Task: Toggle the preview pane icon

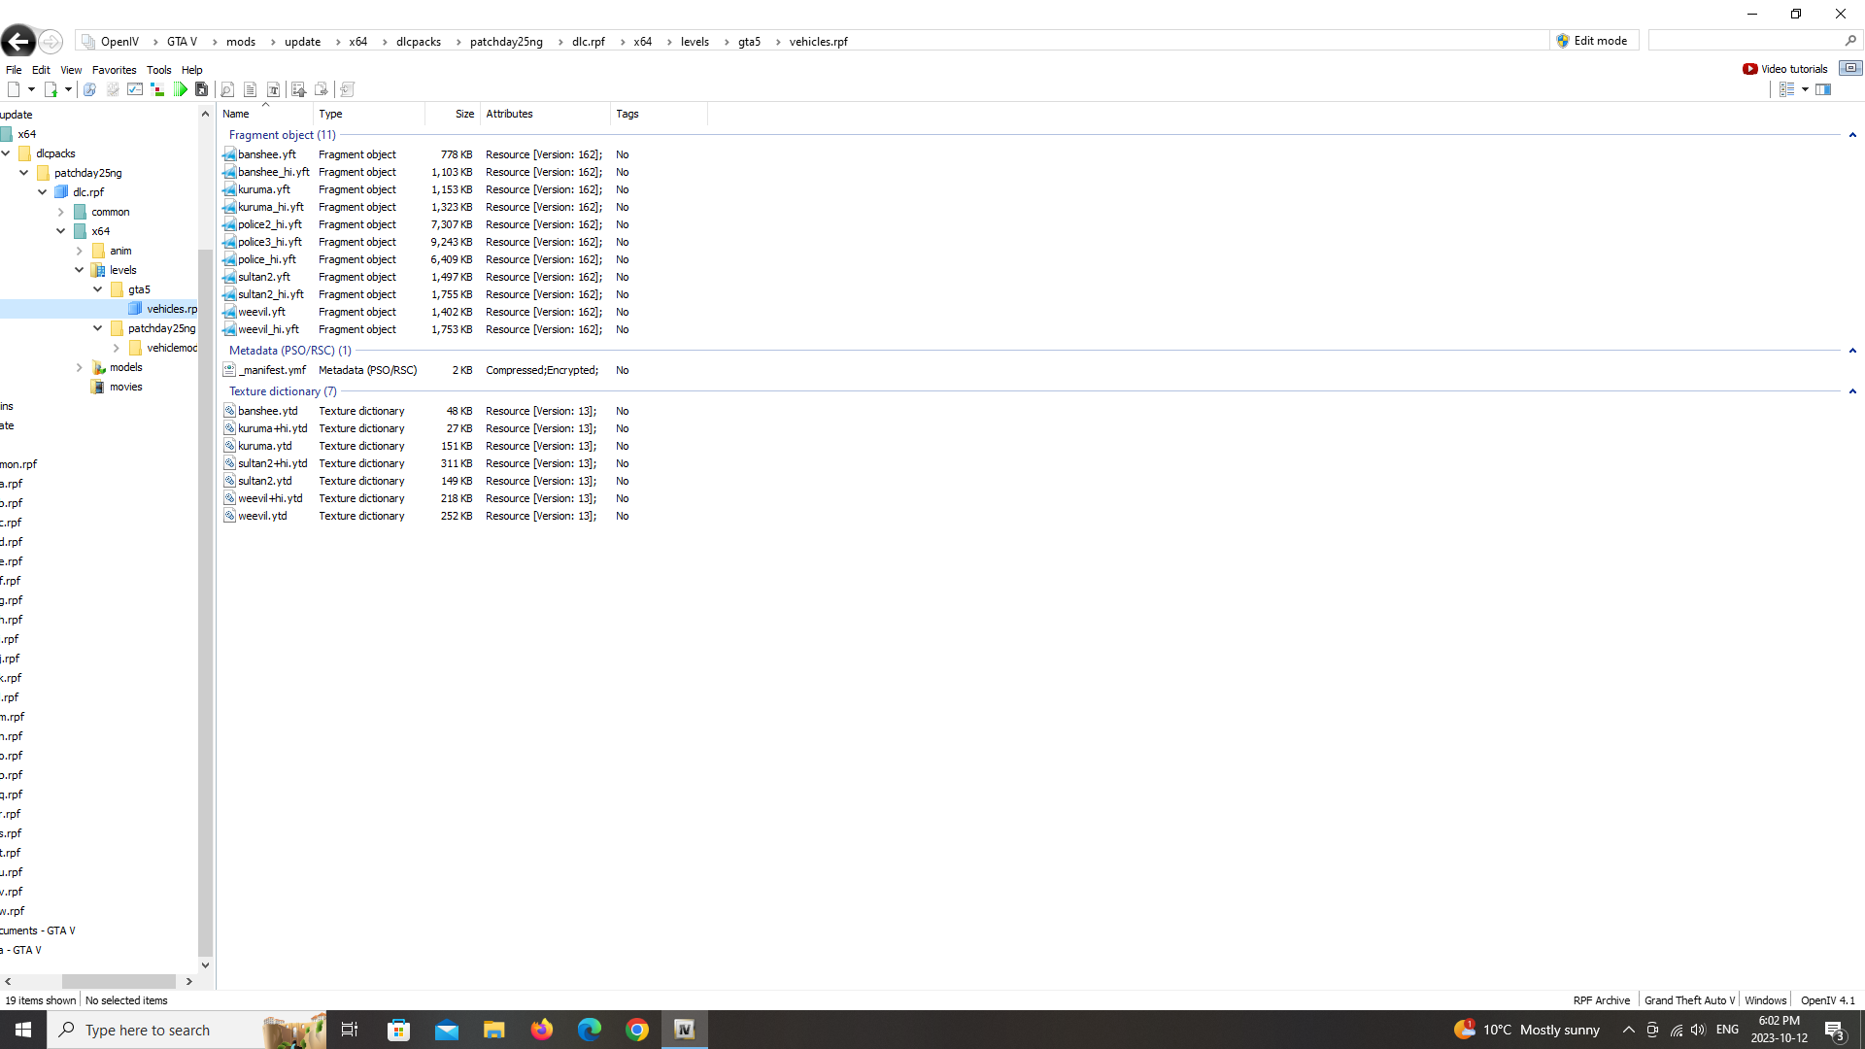Action: [1823, 89]
